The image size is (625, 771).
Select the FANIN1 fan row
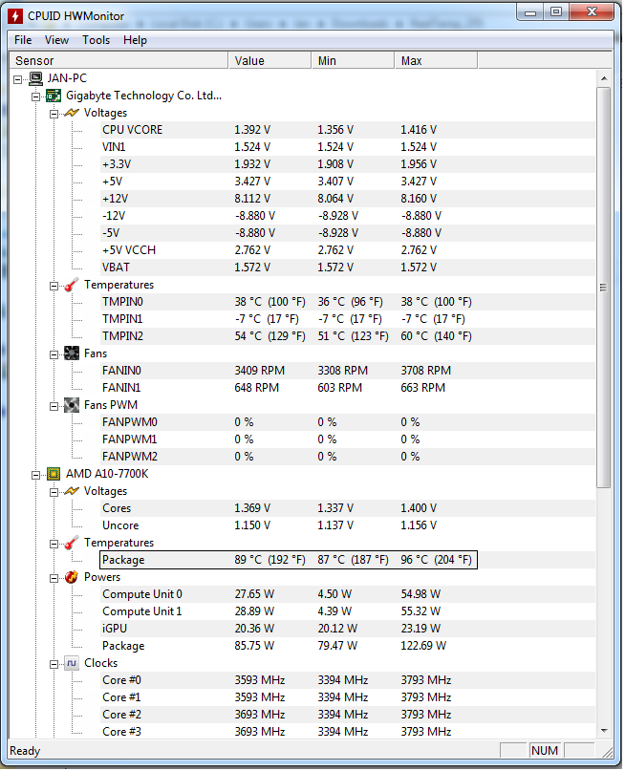pos(348,388)
